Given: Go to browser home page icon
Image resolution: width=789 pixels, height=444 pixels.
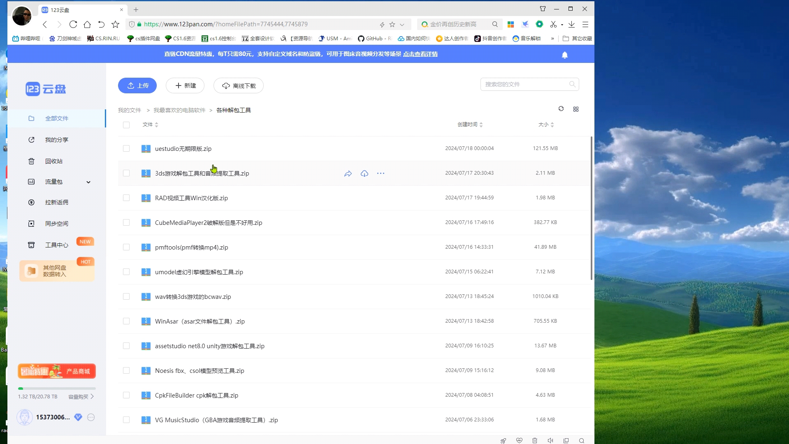Looking at the screenshot, I should coord(87,24).
